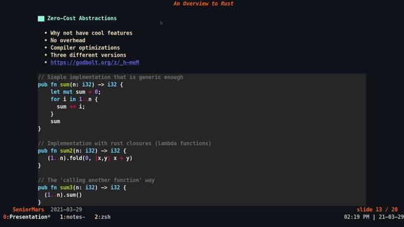Click the 'pub fn sum2' function line
The width and height of the screenshot is (404, 227).
point(82,151)
